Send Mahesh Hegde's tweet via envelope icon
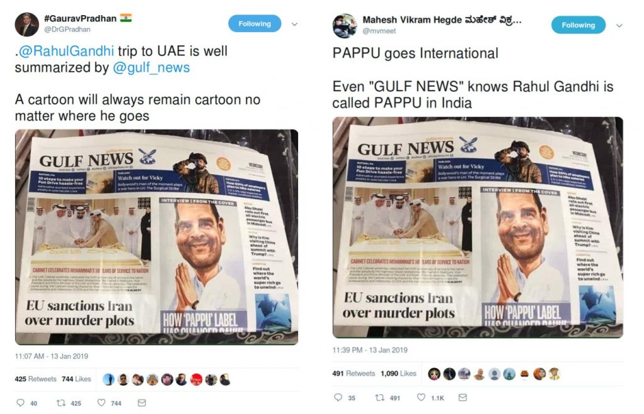 (462, 397)
